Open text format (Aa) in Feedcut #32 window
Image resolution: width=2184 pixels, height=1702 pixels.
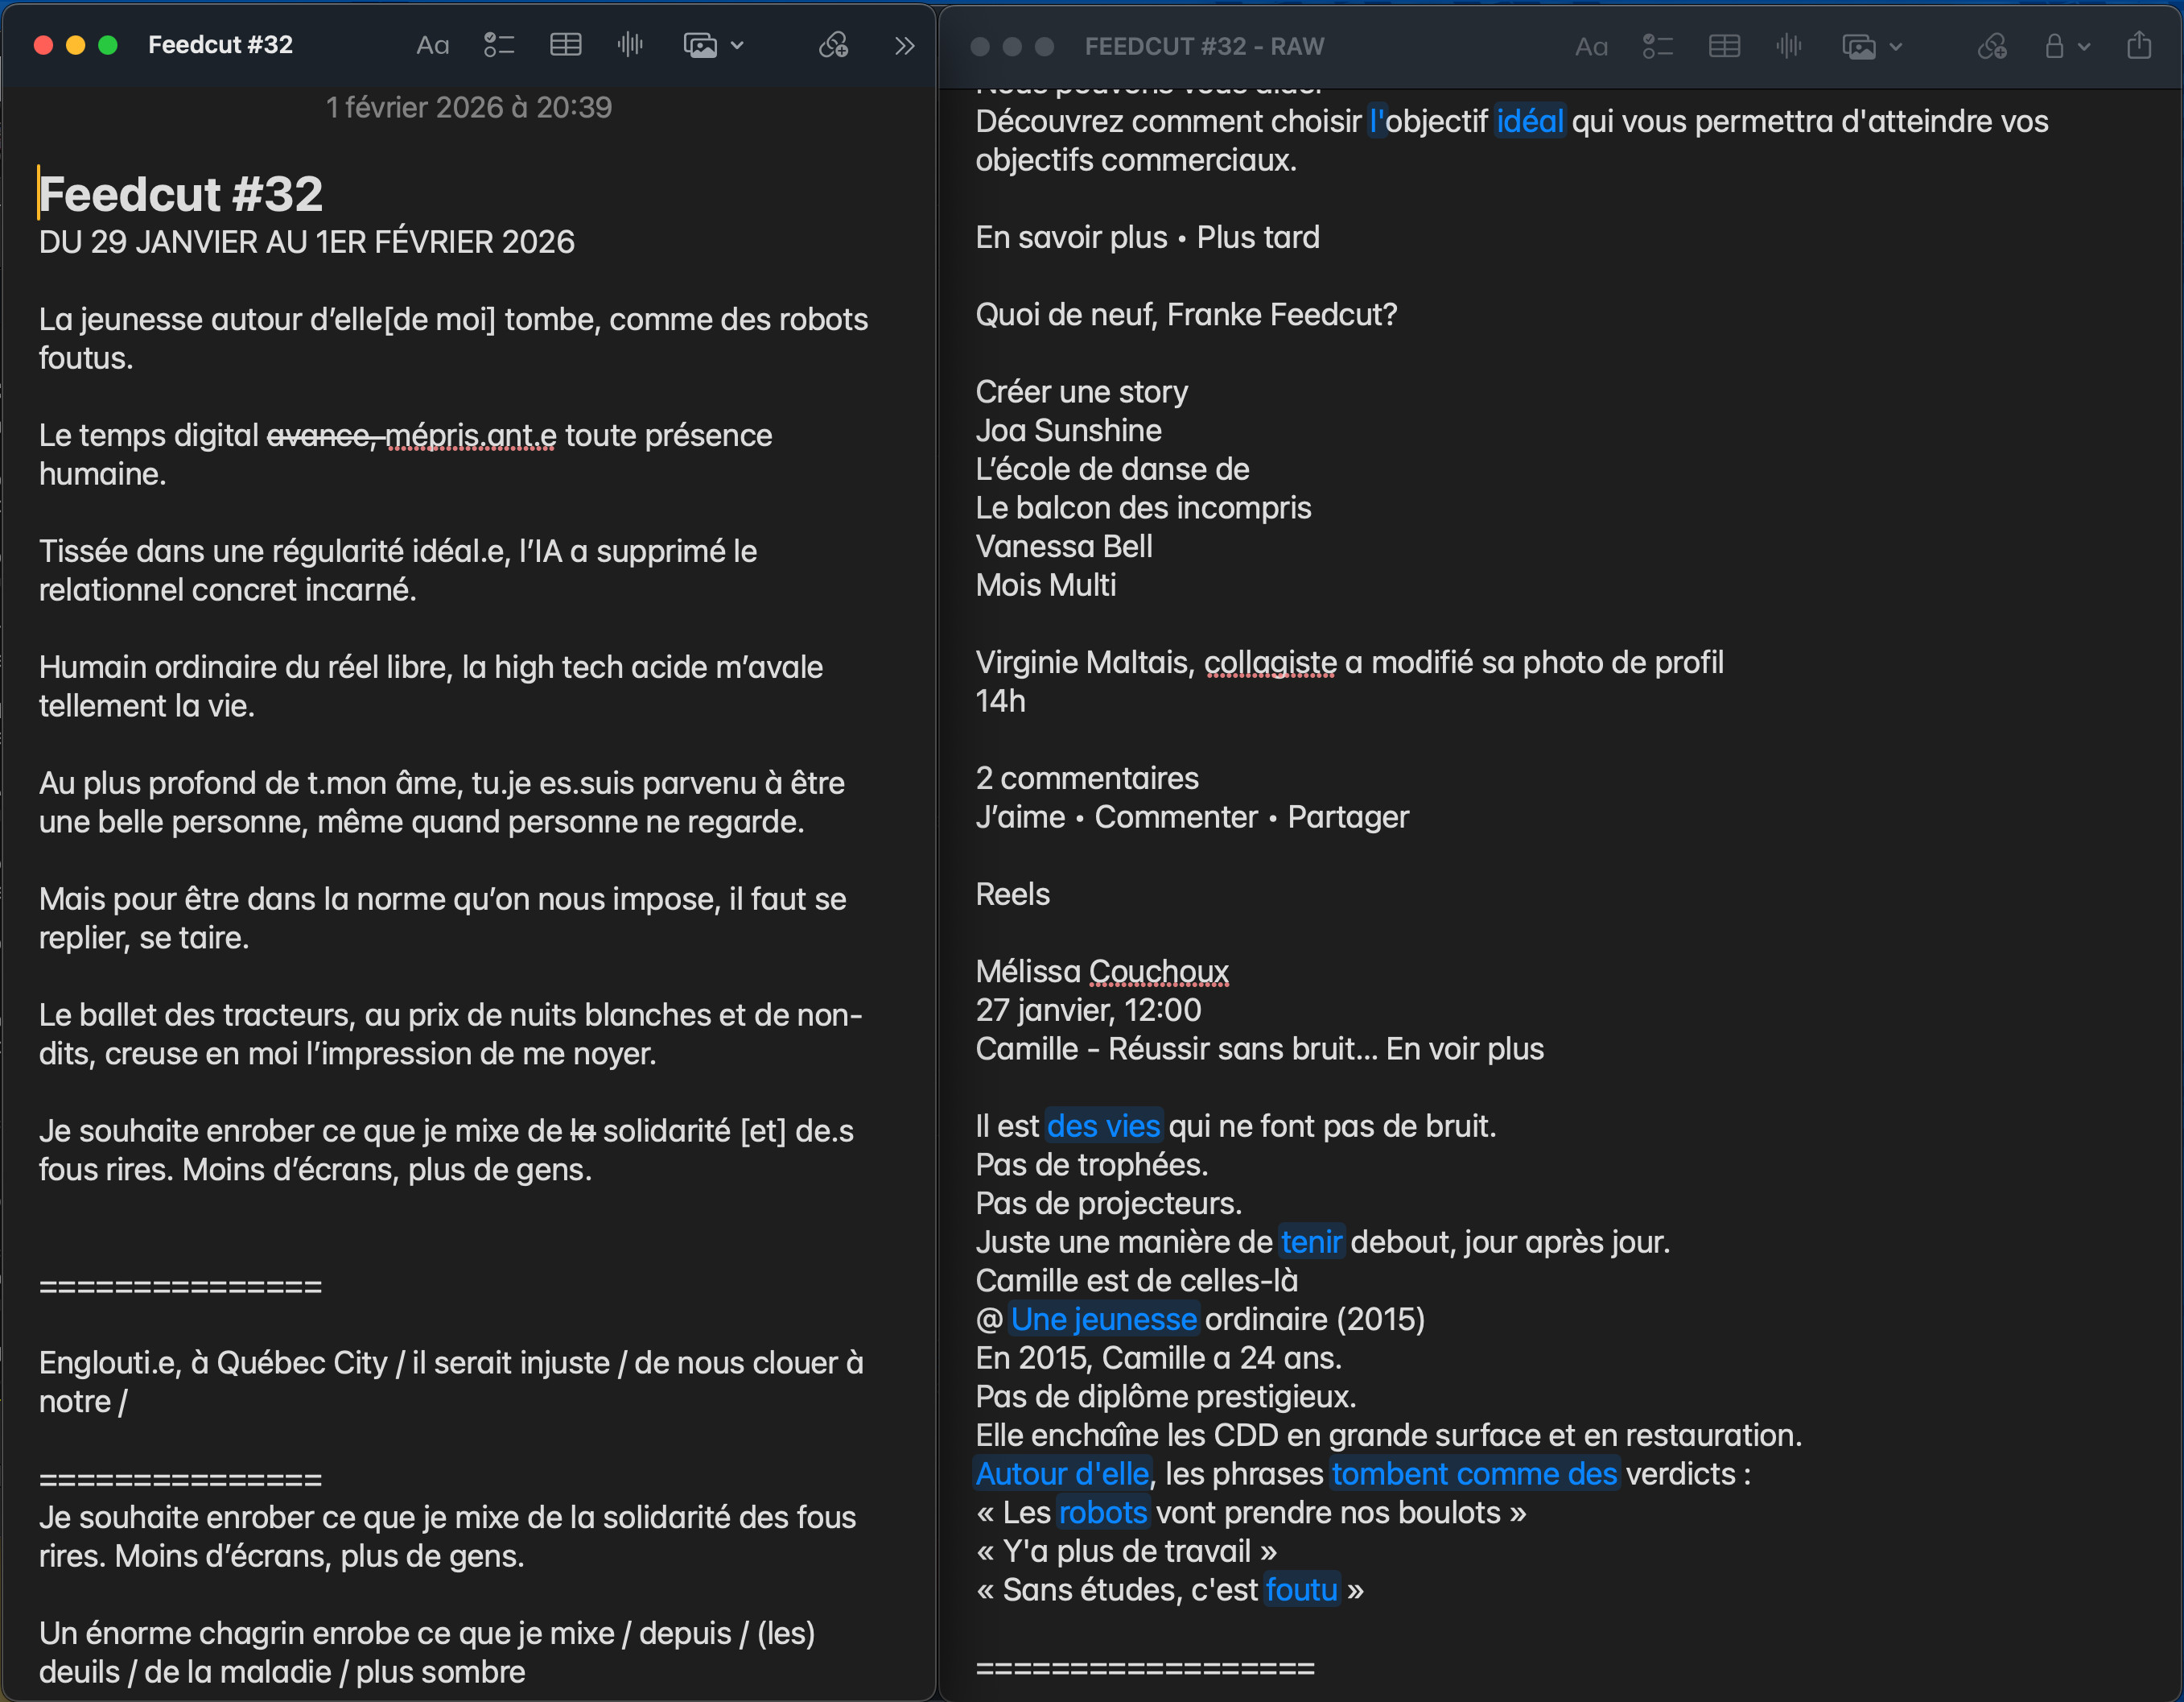(x=432, y=45)
